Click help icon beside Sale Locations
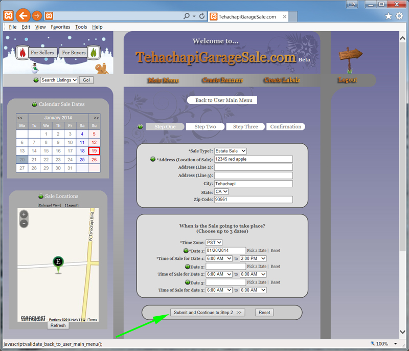Image resolution: width=409 pixels, height=351 pixels. tap(41, 196)
